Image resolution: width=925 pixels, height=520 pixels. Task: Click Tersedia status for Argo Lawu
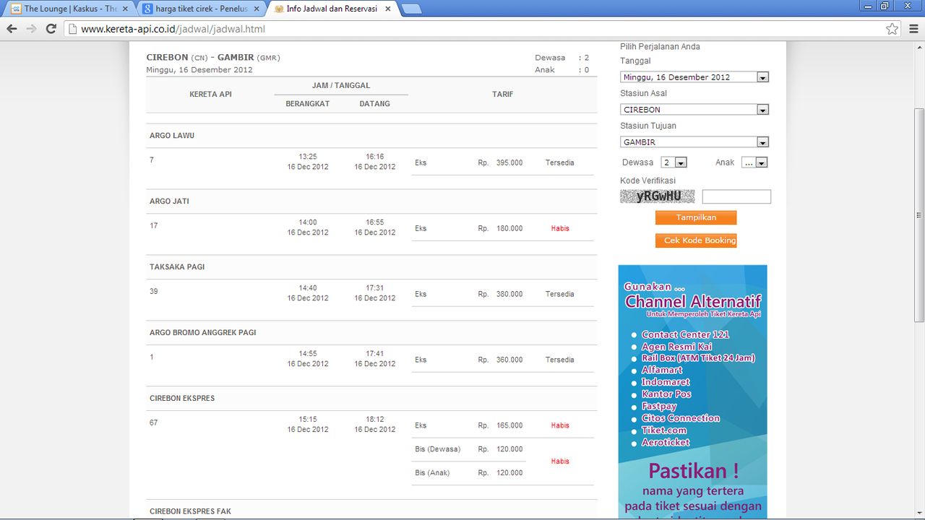[x=560, y=162]
